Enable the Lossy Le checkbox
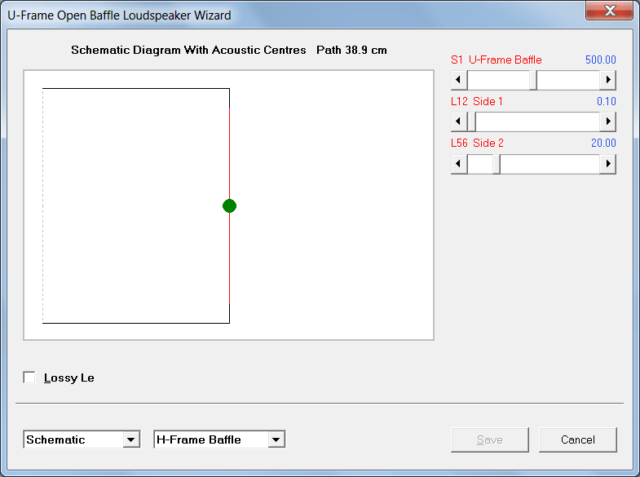The height and width of the screenshot is (477, 640). pyautogui.click(x=29, y=378)
